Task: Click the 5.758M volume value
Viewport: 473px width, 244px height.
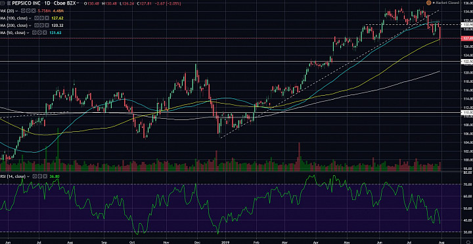Action: [45, 11]
